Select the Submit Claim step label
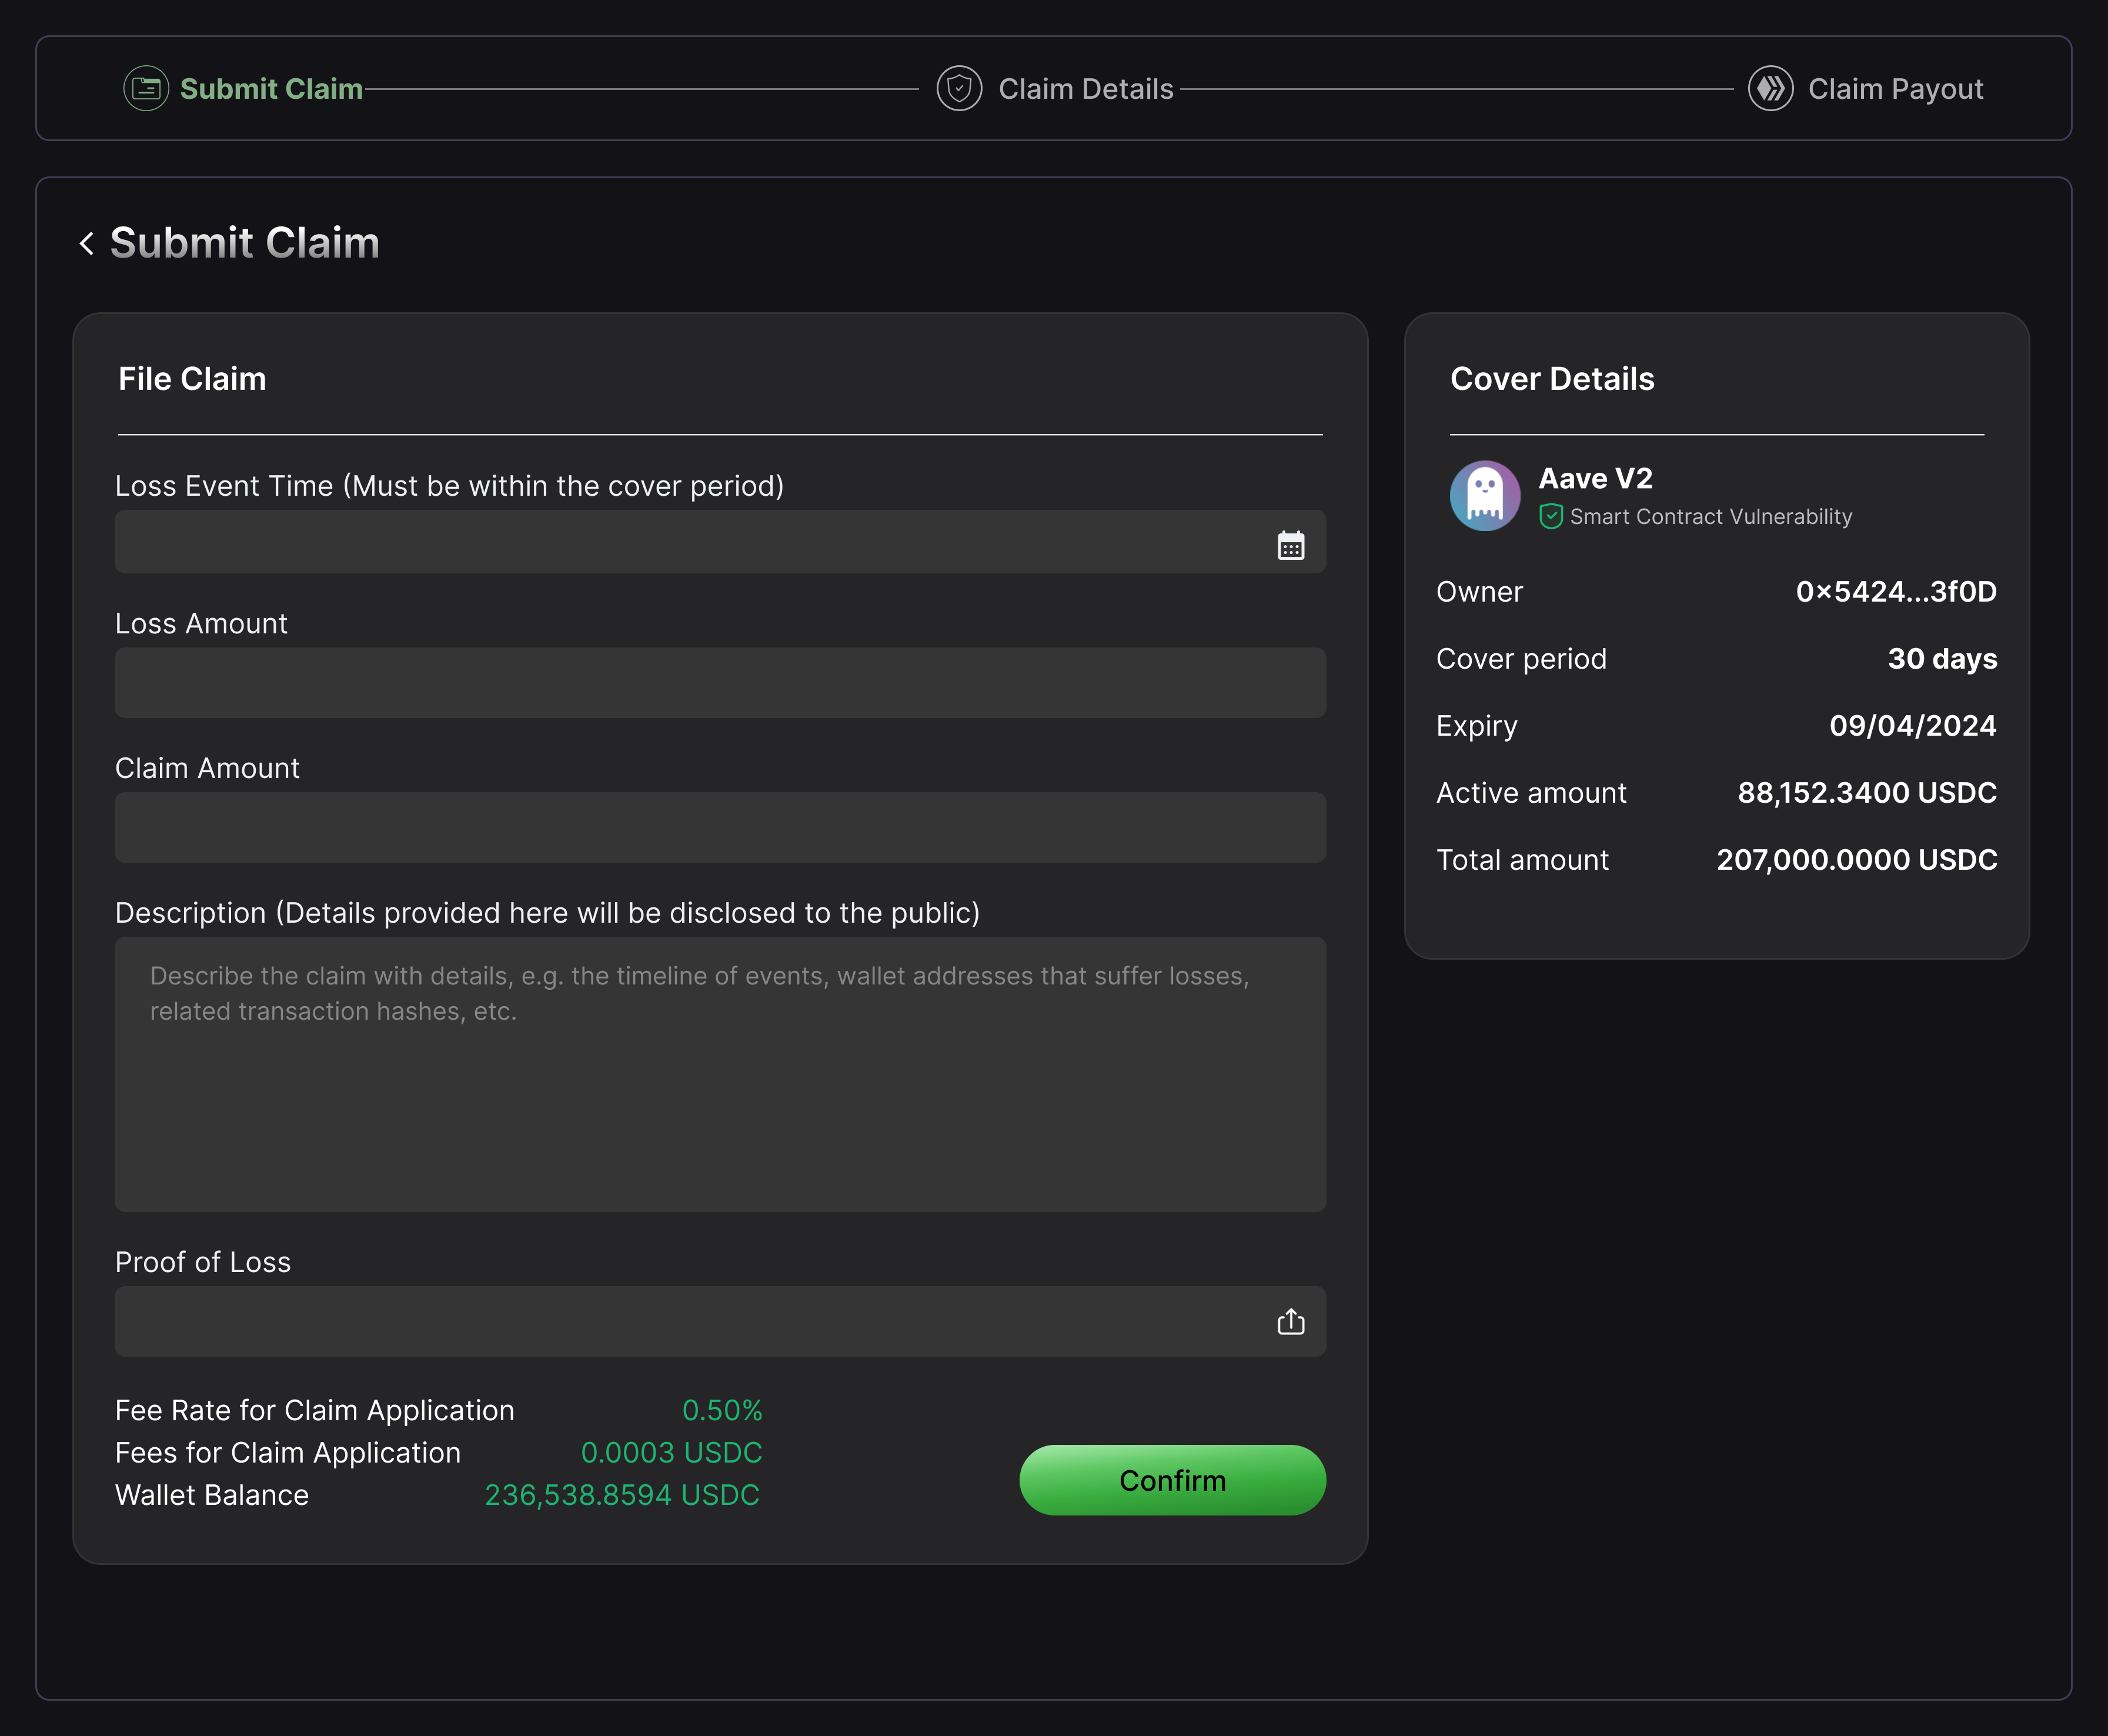Image resolution: width=2108 pixels, height=1736 pixels. tap(271, 89)
